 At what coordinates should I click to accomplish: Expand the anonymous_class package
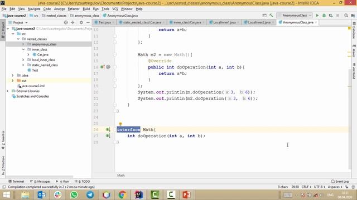tap(23, 44)
